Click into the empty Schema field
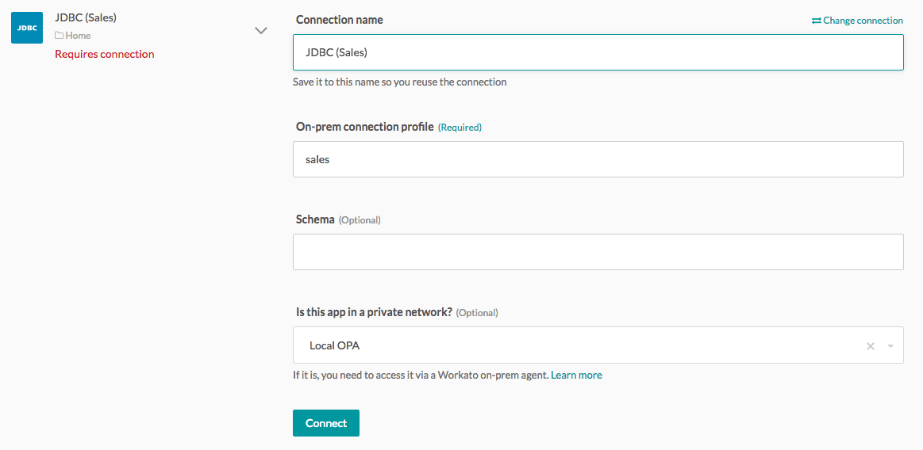 click(598, 252)
